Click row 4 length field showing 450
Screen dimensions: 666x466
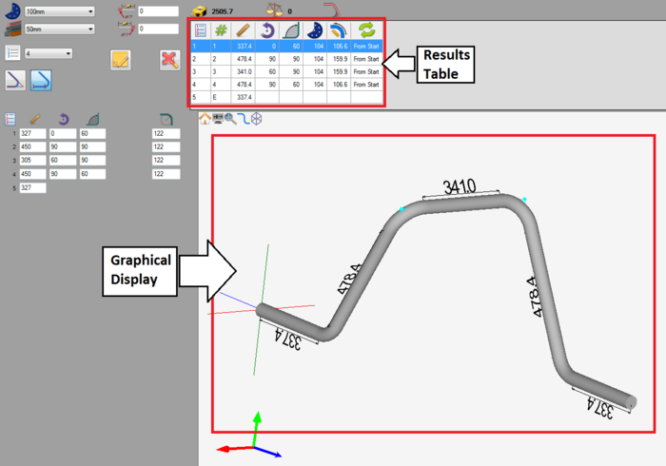pyautogui.click(x=32, y=174)
